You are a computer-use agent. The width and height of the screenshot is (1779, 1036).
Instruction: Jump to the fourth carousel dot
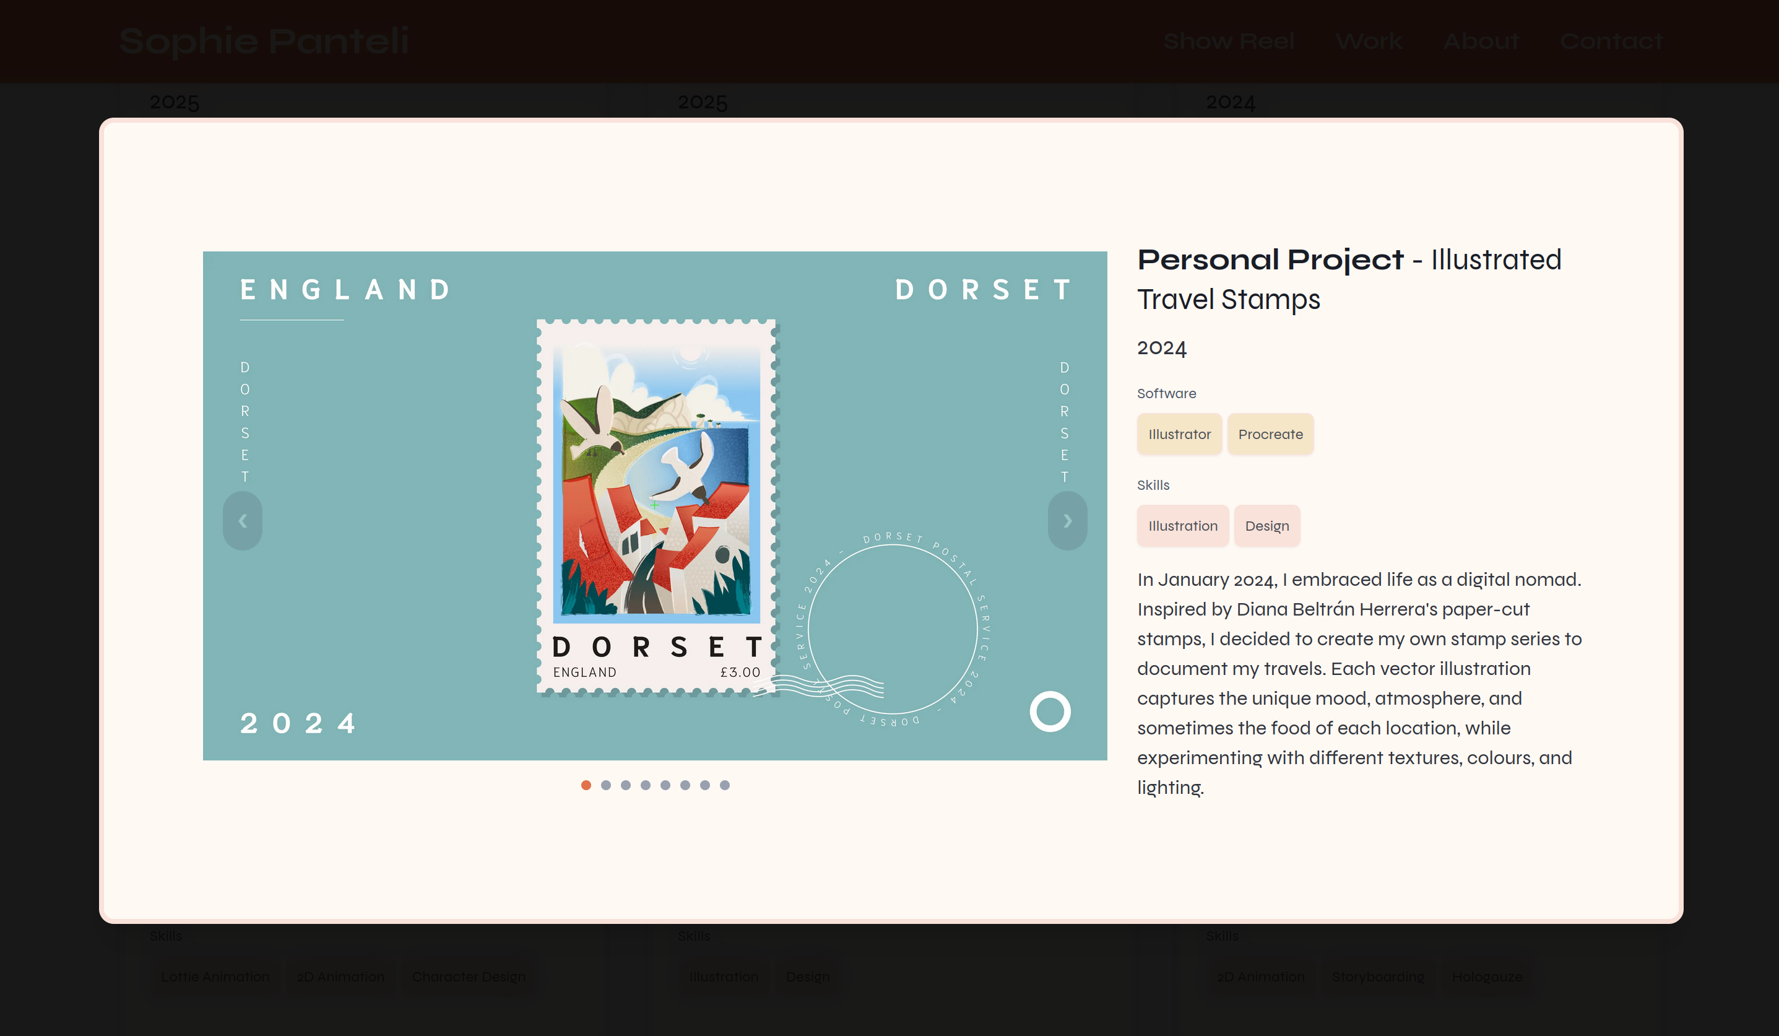click(x=645, y=785)
